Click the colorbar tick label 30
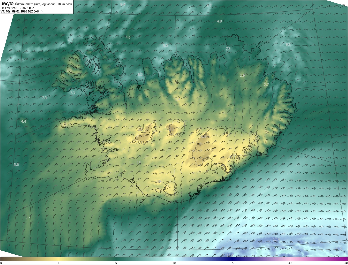This screenshot has width=348, height=265. coord(290,263)
